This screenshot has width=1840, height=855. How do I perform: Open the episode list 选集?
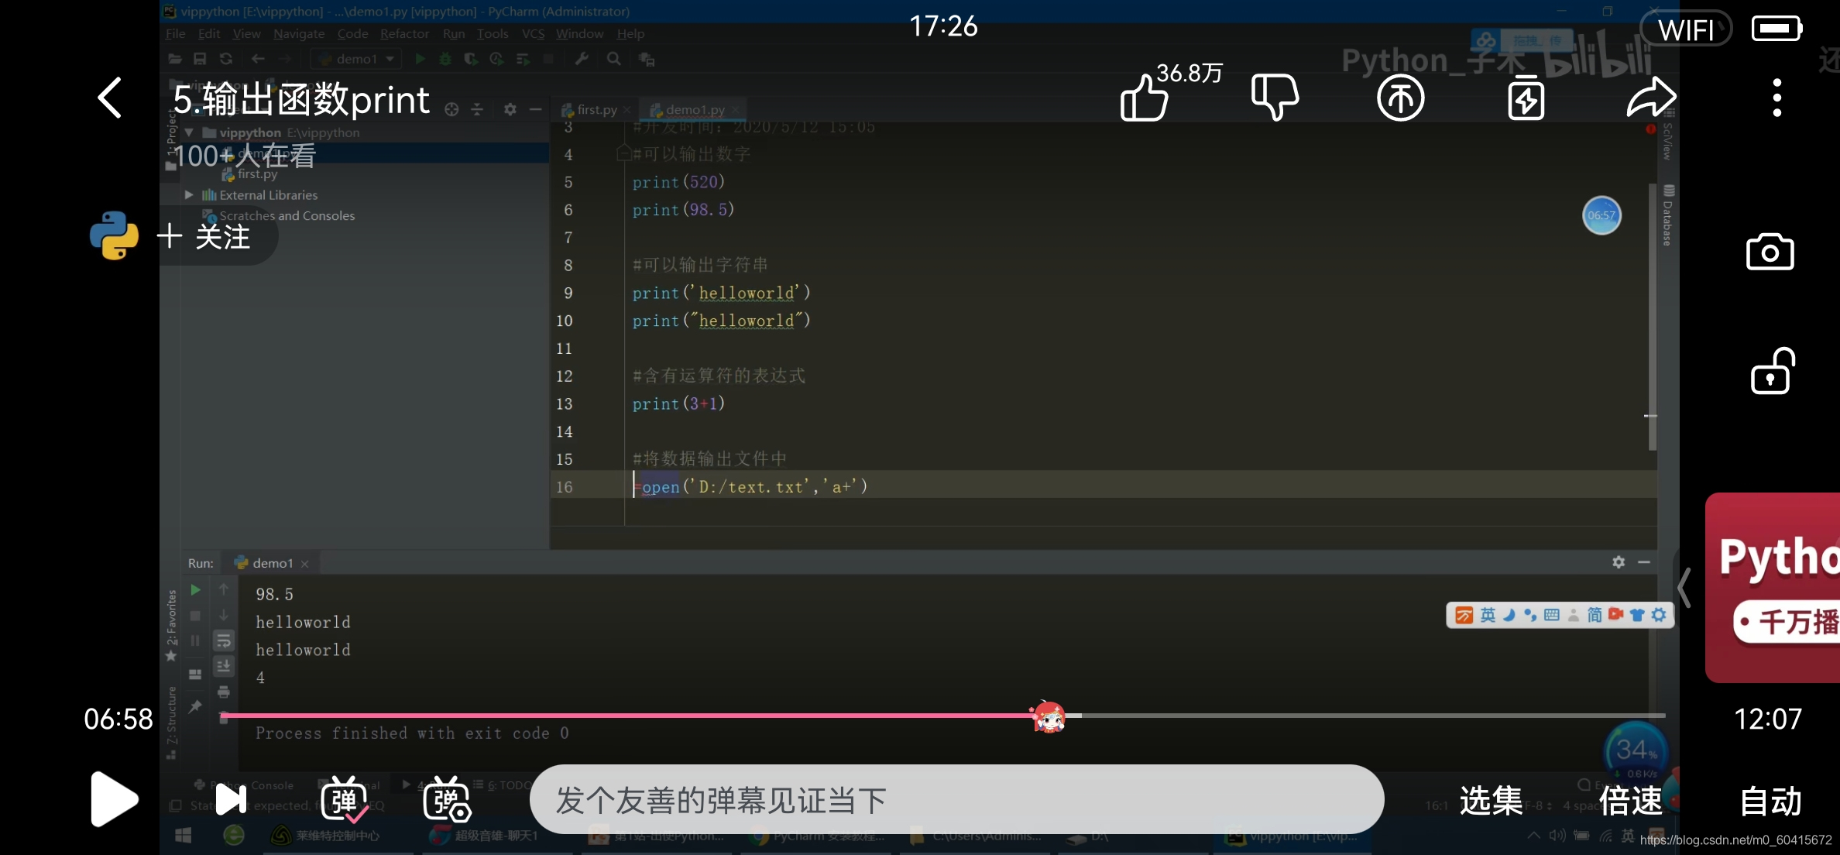pos(1491,800)
